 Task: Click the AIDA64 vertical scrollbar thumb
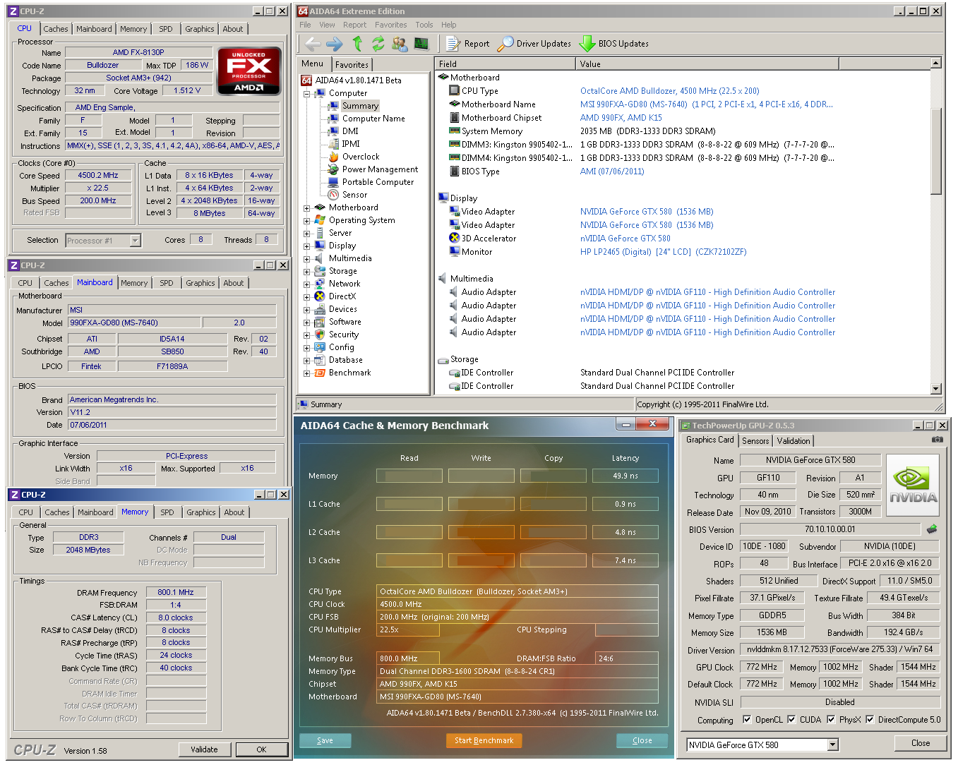936,151
